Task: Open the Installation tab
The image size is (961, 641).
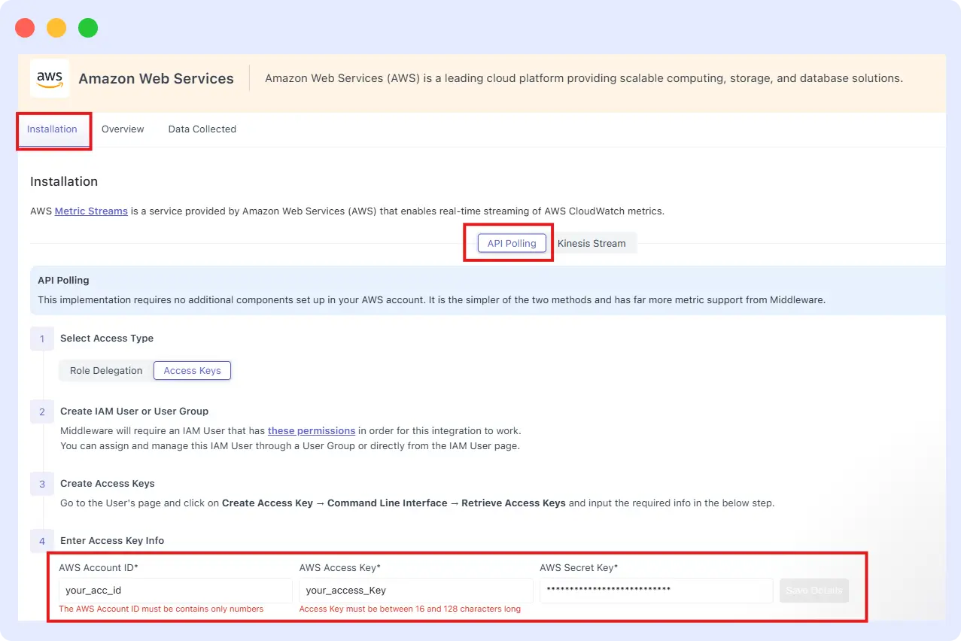Action: point(52,129)
